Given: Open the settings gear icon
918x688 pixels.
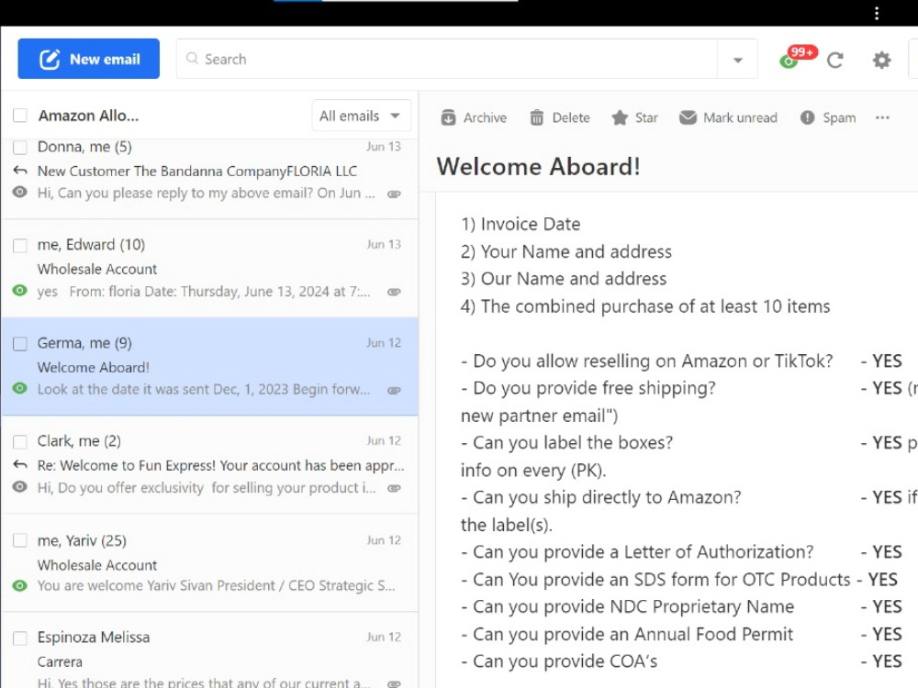Looking at the screenshot, I should 881,60.
